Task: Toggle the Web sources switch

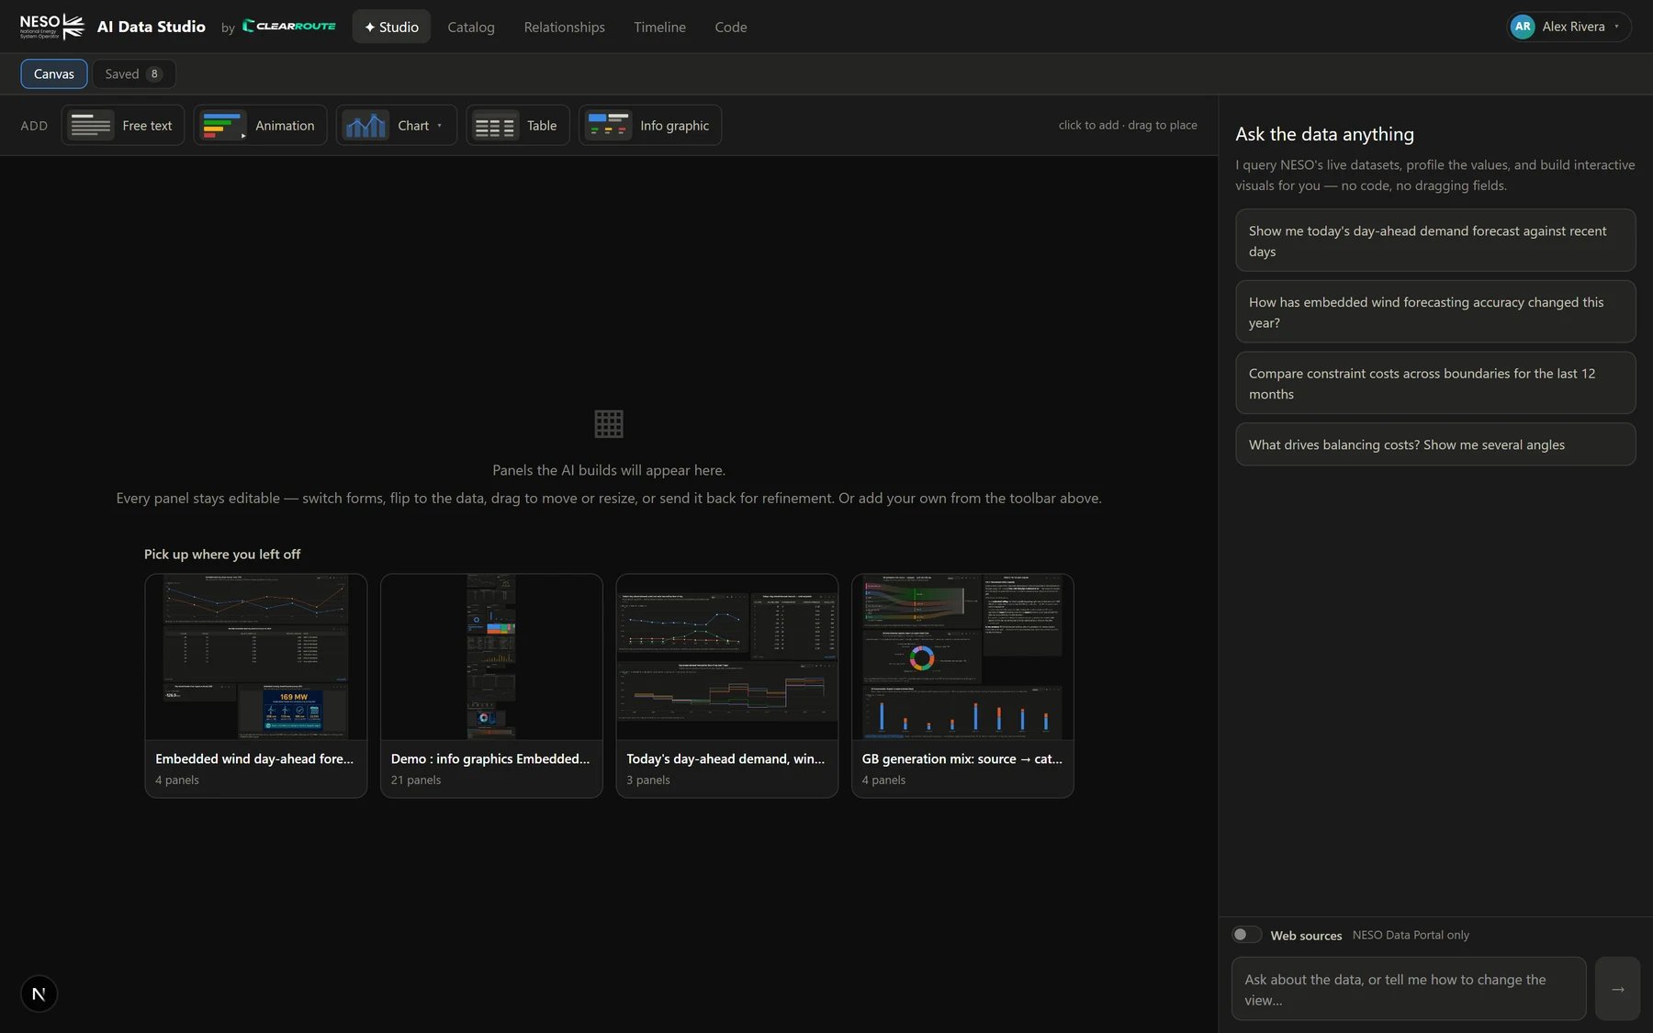Action: pos(1246,935)
